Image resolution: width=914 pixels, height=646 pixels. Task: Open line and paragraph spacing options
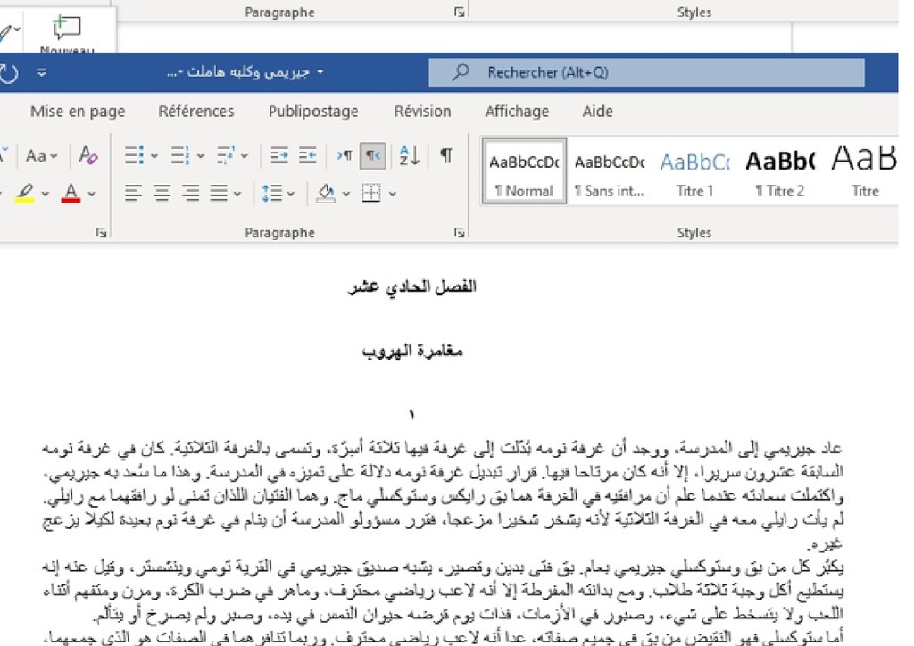(272, 194)
